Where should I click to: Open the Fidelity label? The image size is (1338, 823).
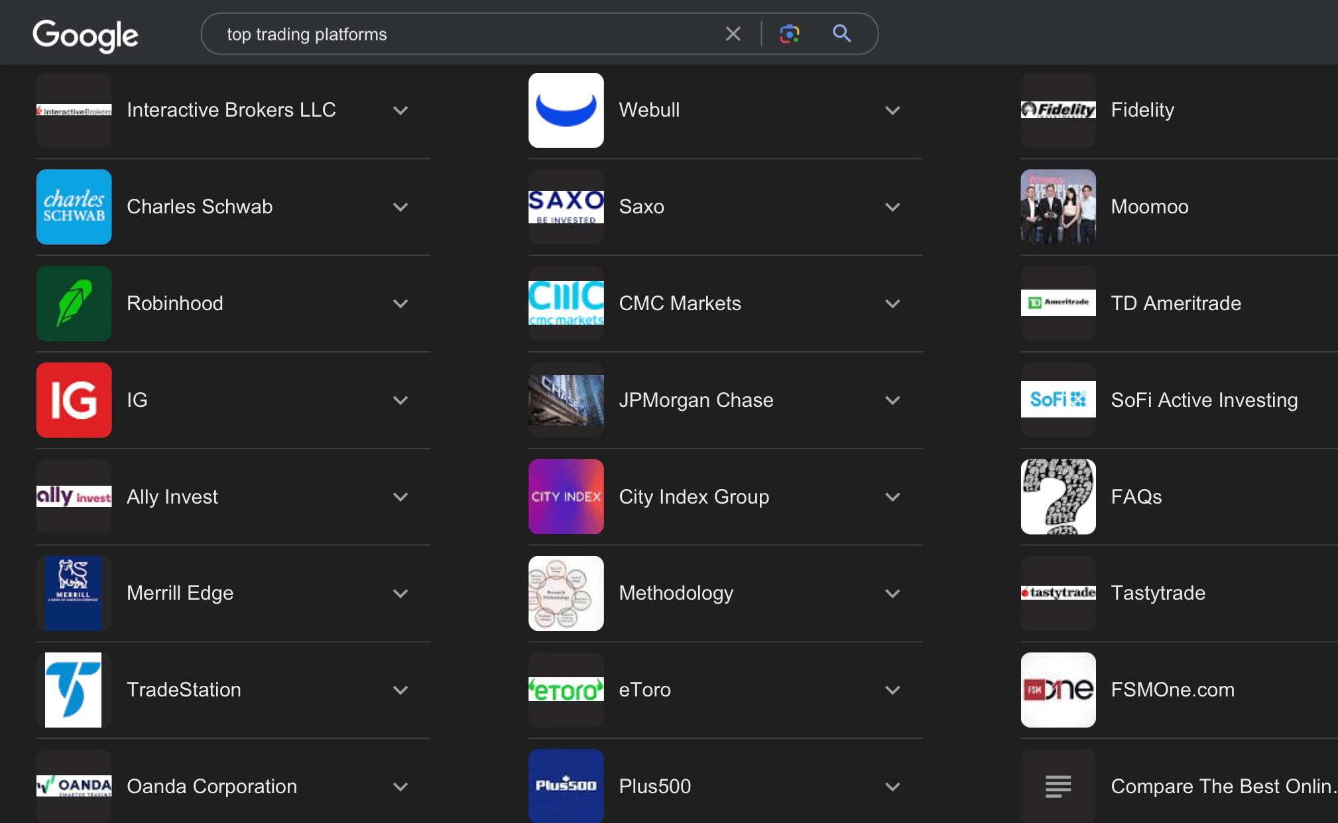click(x=1142, y=110)
